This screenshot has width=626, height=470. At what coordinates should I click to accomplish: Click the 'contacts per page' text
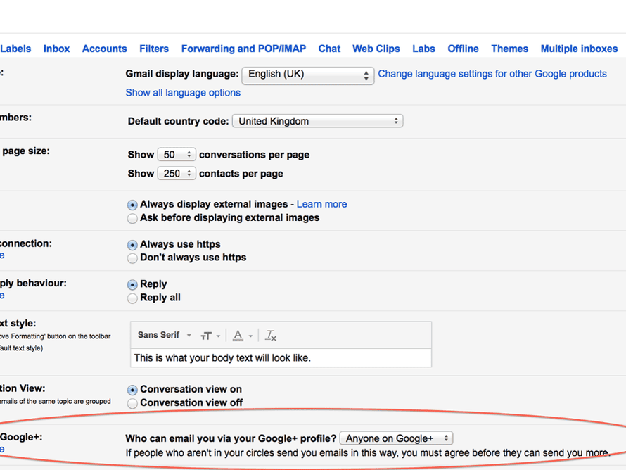coord(241,174)
